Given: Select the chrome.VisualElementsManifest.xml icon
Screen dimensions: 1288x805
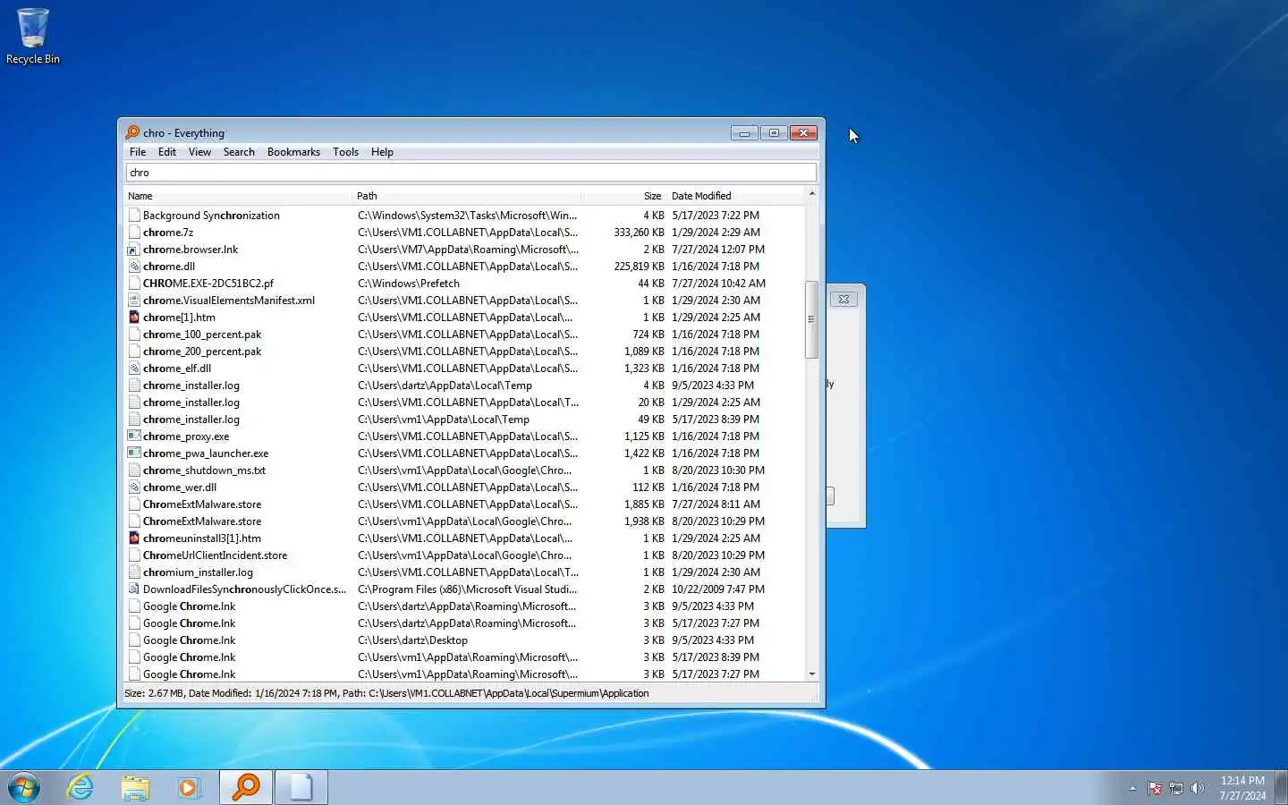Looking at the screenshot, I should pyautogui.click(x=134, y=301).
